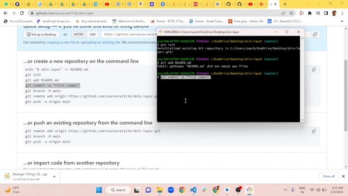The image size is (348, 196).
Task: Switch to the WhatsApp tab
Action: [6, 4]
